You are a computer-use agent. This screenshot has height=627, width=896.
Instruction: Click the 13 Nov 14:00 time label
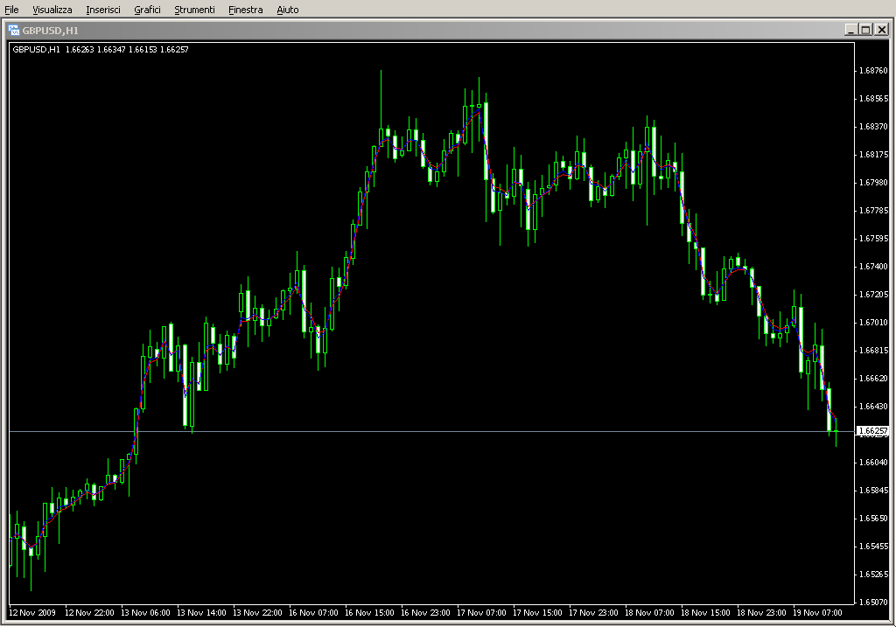(202, 613)
